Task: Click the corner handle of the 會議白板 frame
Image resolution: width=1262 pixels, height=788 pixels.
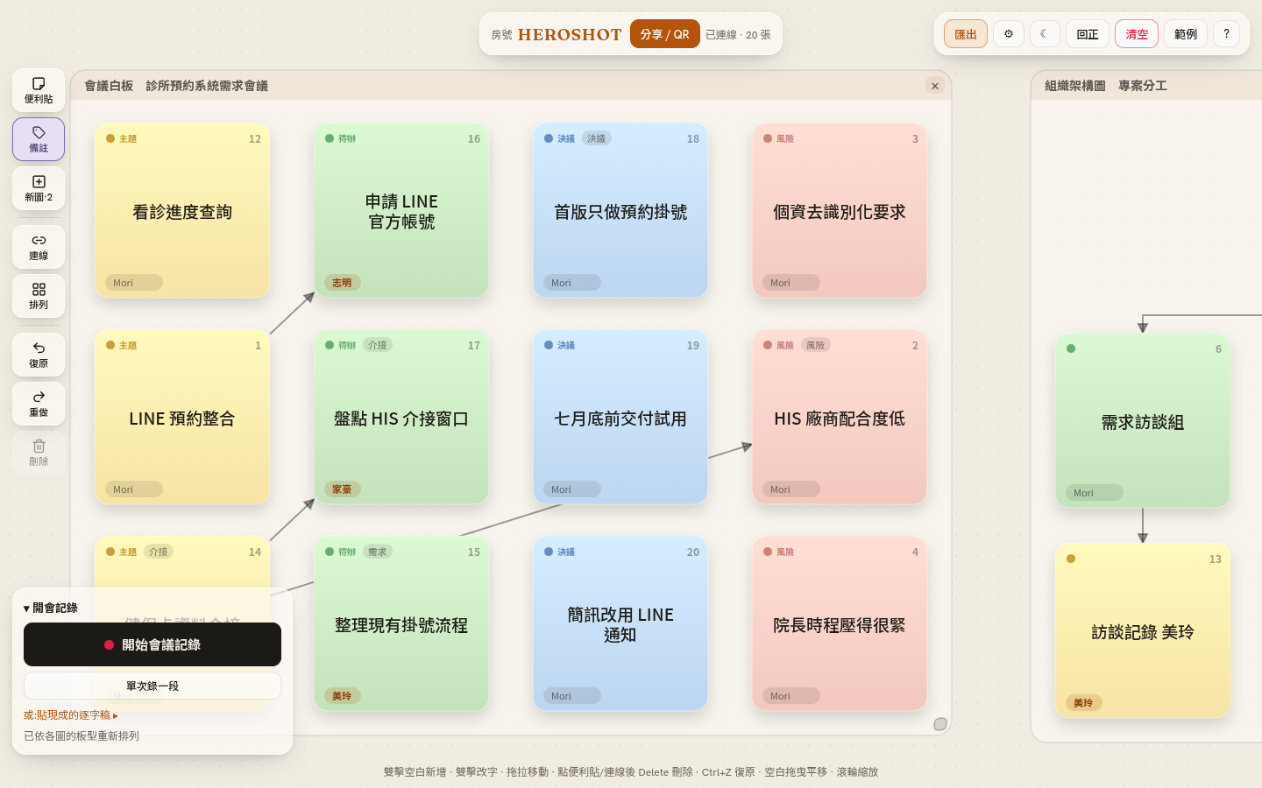Action: tap(940, 724)
